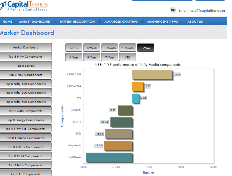Image resolution: width=232 pixels, height=176 pixels.
Task: Select the 3-Year timeframe
Action: [73, 57]
